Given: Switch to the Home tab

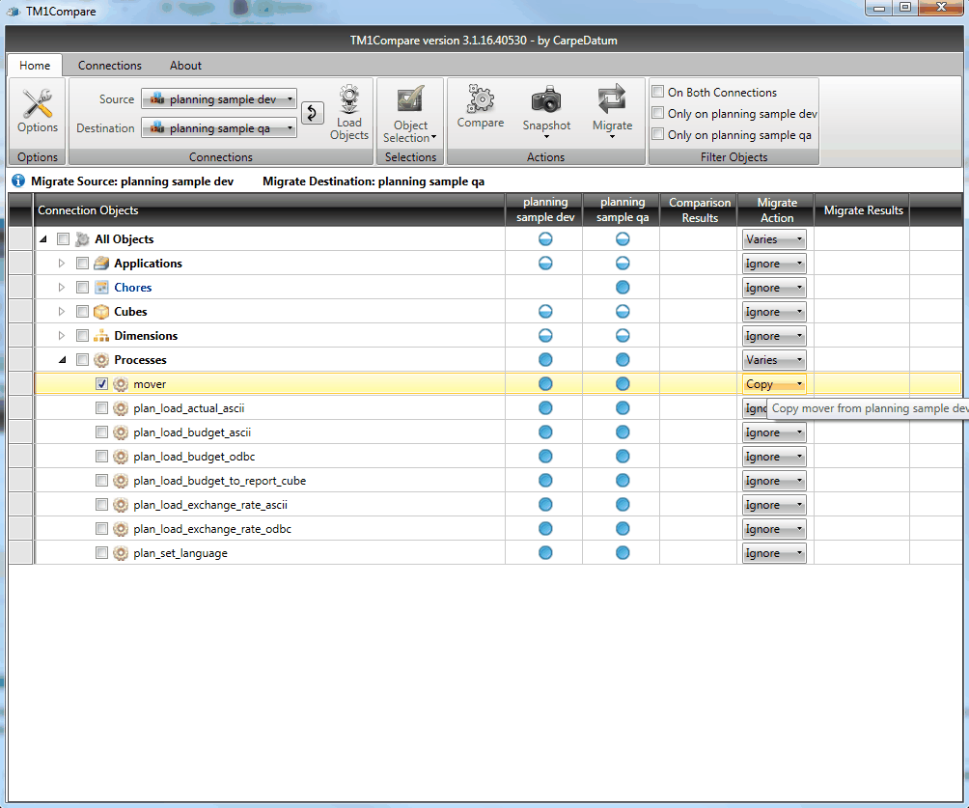Looking at the screenshot, I should click(35, 66).
